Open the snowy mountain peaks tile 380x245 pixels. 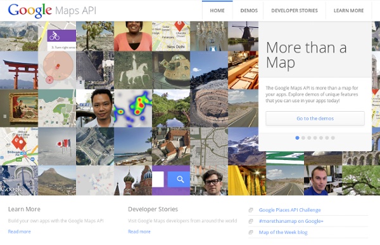(243, 147)
